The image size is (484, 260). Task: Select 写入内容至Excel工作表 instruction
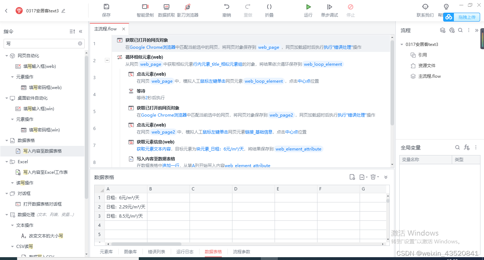coord(45,172)
